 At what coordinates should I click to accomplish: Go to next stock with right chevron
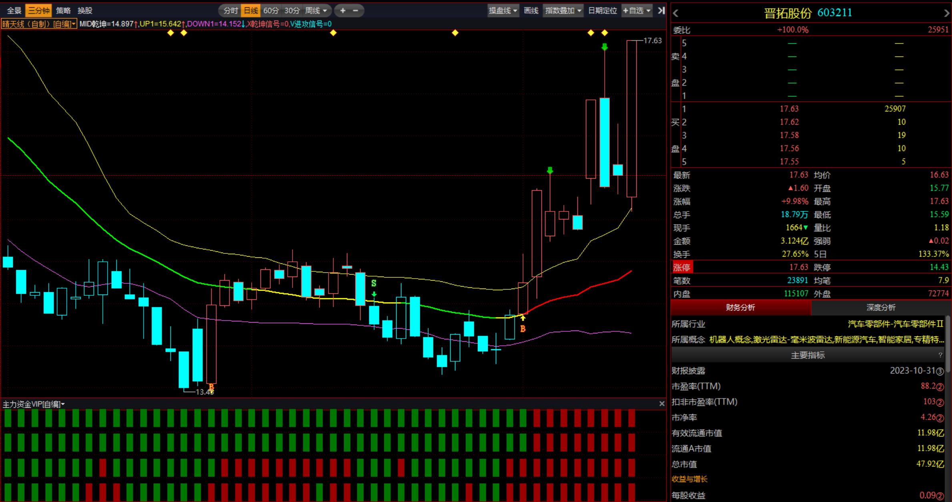tap(947, 13)
